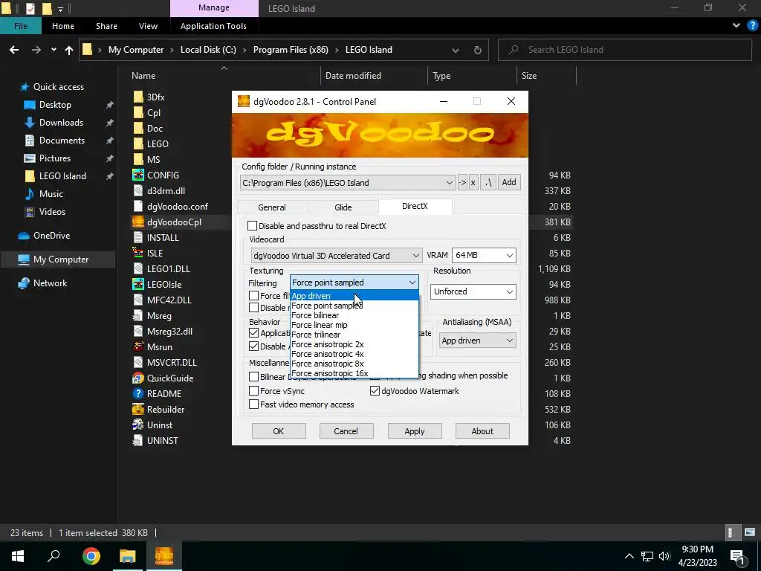Go up one folder level
The height and width of the screenshot is (571, 761).
[x=69, y=50]
